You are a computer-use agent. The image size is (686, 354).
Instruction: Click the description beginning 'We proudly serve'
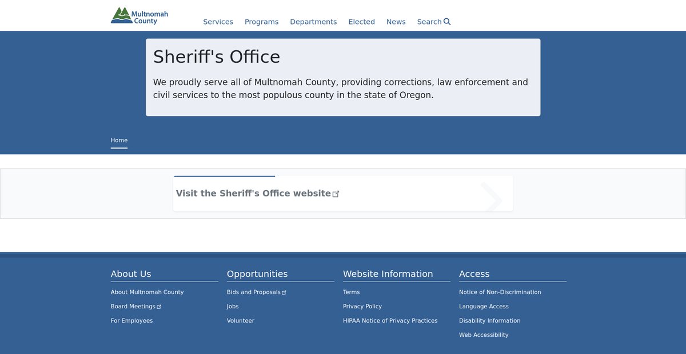(x=341, y=88)
